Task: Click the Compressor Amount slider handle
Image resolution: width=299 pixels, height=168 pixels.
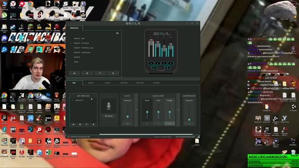Action: [189, 119]
